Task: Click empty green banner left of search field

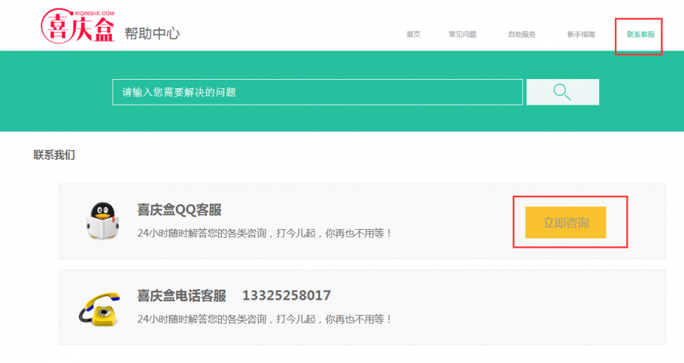Action: pyautogui.click(x=57, y=92)
